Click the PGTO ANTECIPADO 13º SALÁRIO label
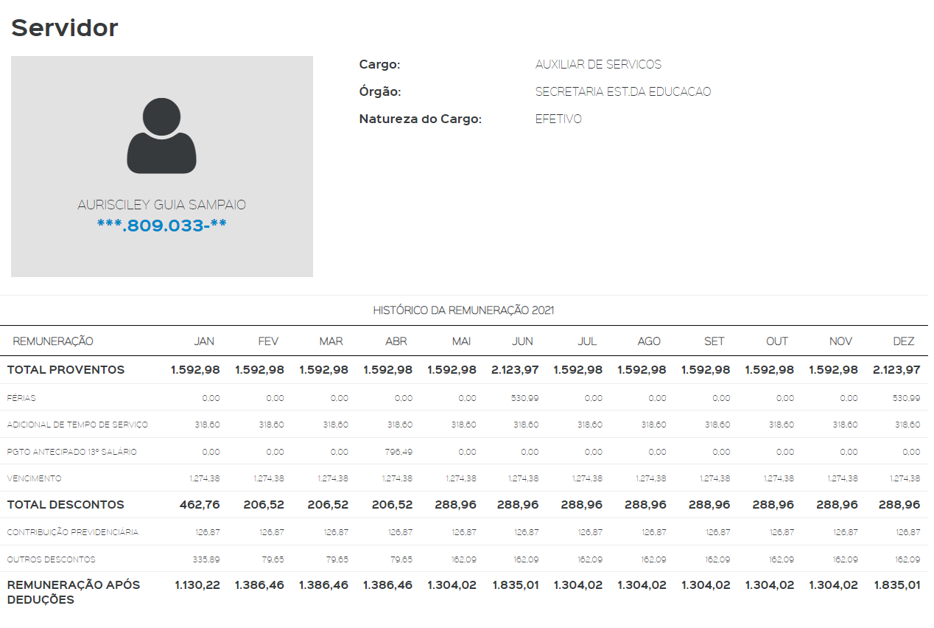This screenshot has width=934, height=628. point(72,452)
